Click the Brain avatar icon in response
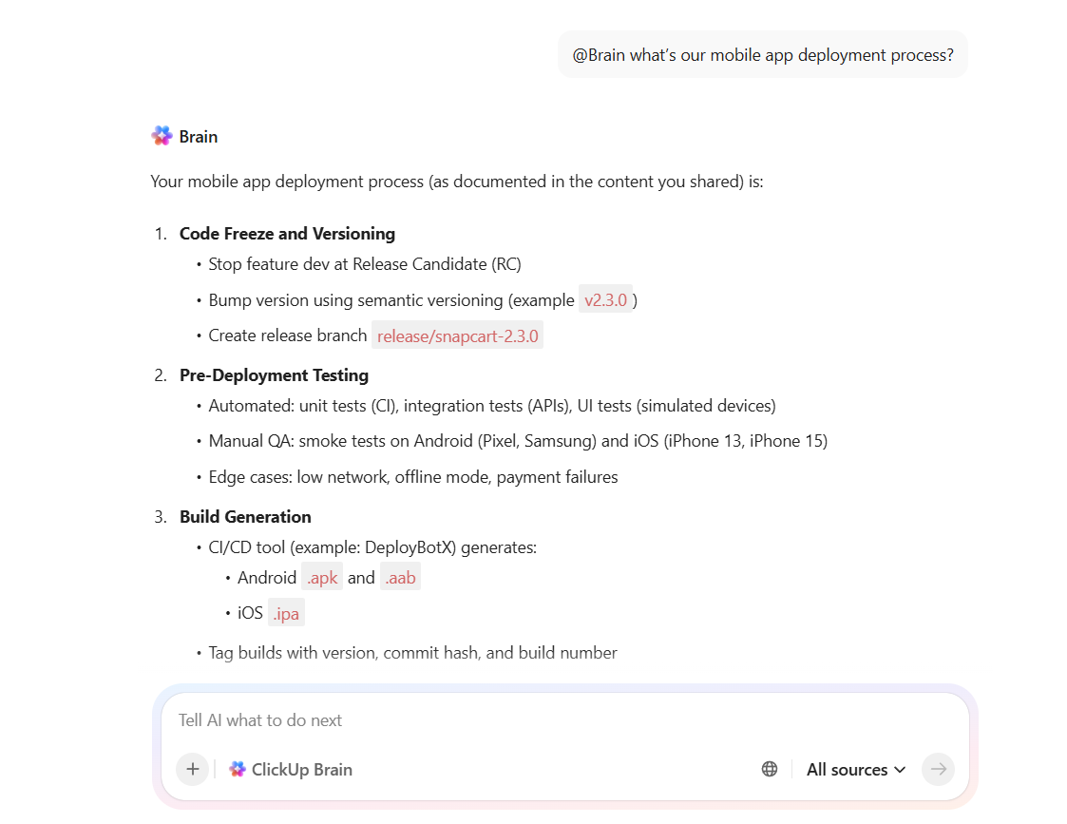Screen dimensions: 1067x824 [x=162, y=136]
